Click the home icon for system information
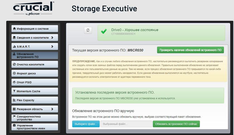 14,29
